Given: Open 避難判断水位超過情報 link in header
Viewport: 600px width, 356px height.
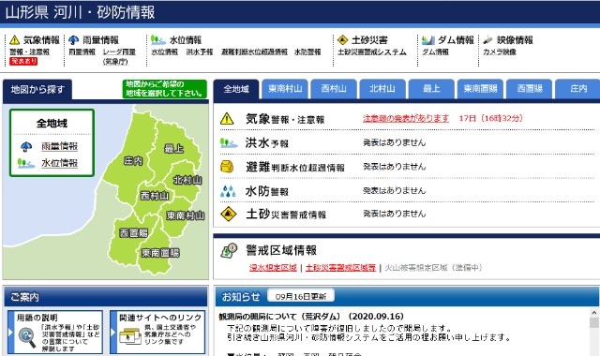Looking at the screenshot, I should (x=254, y=52).
